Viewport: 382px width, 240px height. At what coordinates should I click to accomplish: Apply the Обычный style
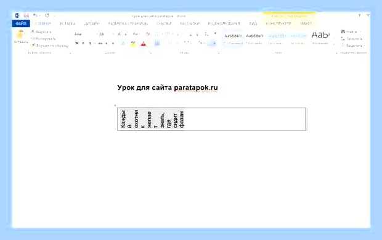click(233, 39)
